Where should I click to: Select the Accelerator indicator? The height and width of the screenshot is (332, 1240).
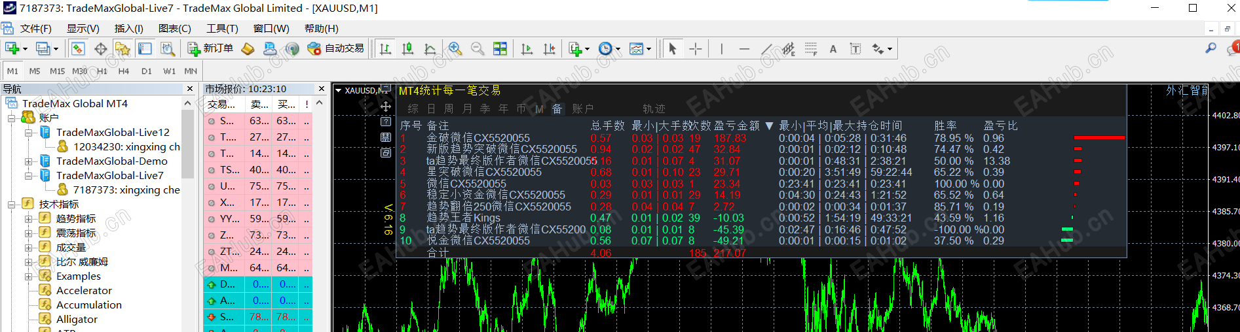pos(84,291)
